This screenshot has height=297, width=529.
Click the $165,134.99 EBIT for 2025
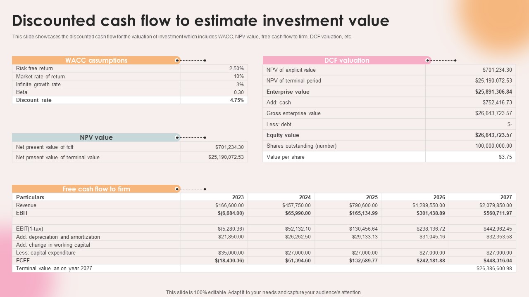point(363,213)
